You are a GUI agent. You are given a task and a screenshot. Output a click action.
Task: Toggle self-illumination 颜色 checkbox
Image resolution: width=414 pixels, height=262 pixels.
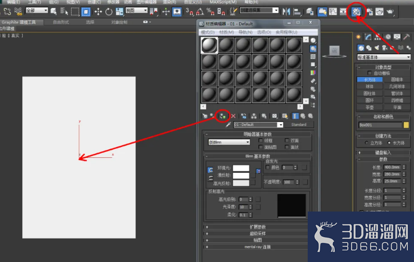click(267, 167)
